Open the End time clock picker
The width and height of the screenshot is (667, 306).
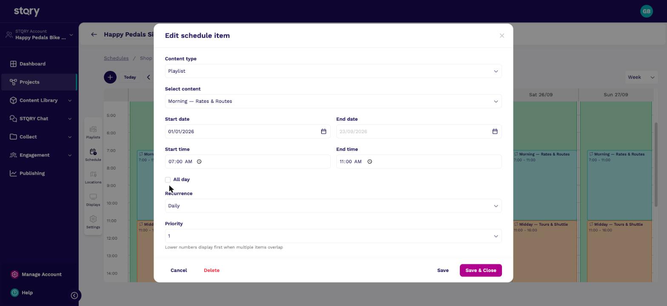click(x=370, y=162)
